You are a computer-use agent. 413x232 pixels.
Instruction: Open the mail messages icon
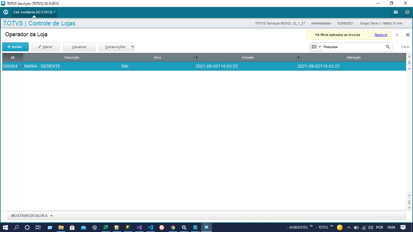tap(396, 12)
